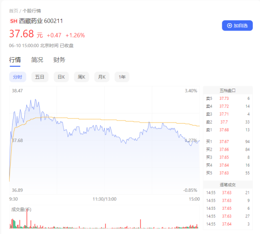Select the 五日 chart period
This screenshot has height=234, width=260.
40,77
